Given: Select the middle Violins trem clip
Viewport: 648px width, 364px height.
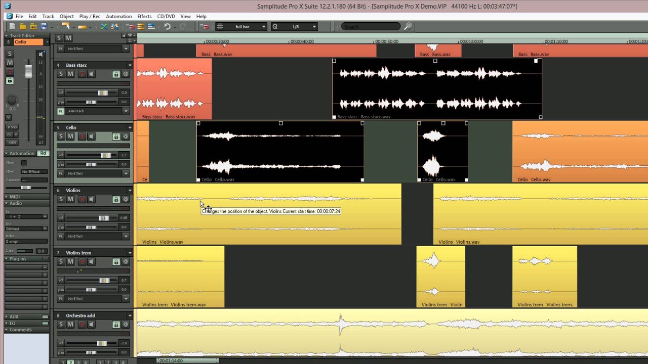Looking at the screenshot, I should click(x=440, y=277).
